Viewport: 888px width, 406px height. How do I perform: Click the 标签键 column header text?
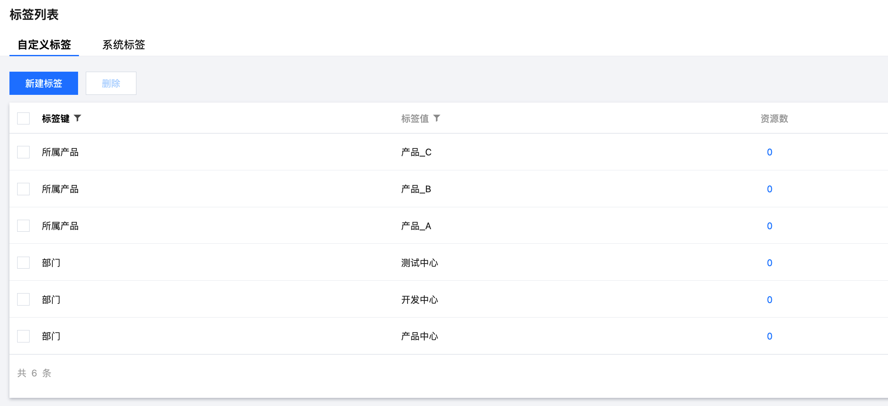click(55, 118)
